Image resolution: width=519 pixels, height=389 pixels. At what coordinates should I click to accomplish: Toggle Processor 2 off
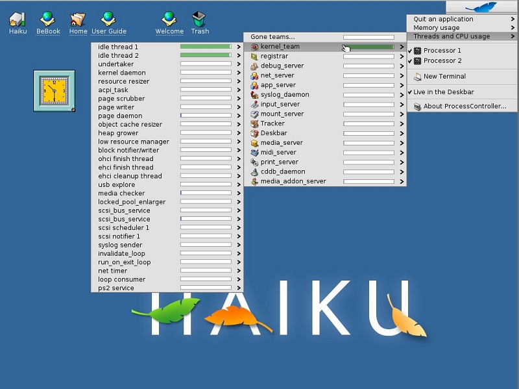click(x=411, y=61)
